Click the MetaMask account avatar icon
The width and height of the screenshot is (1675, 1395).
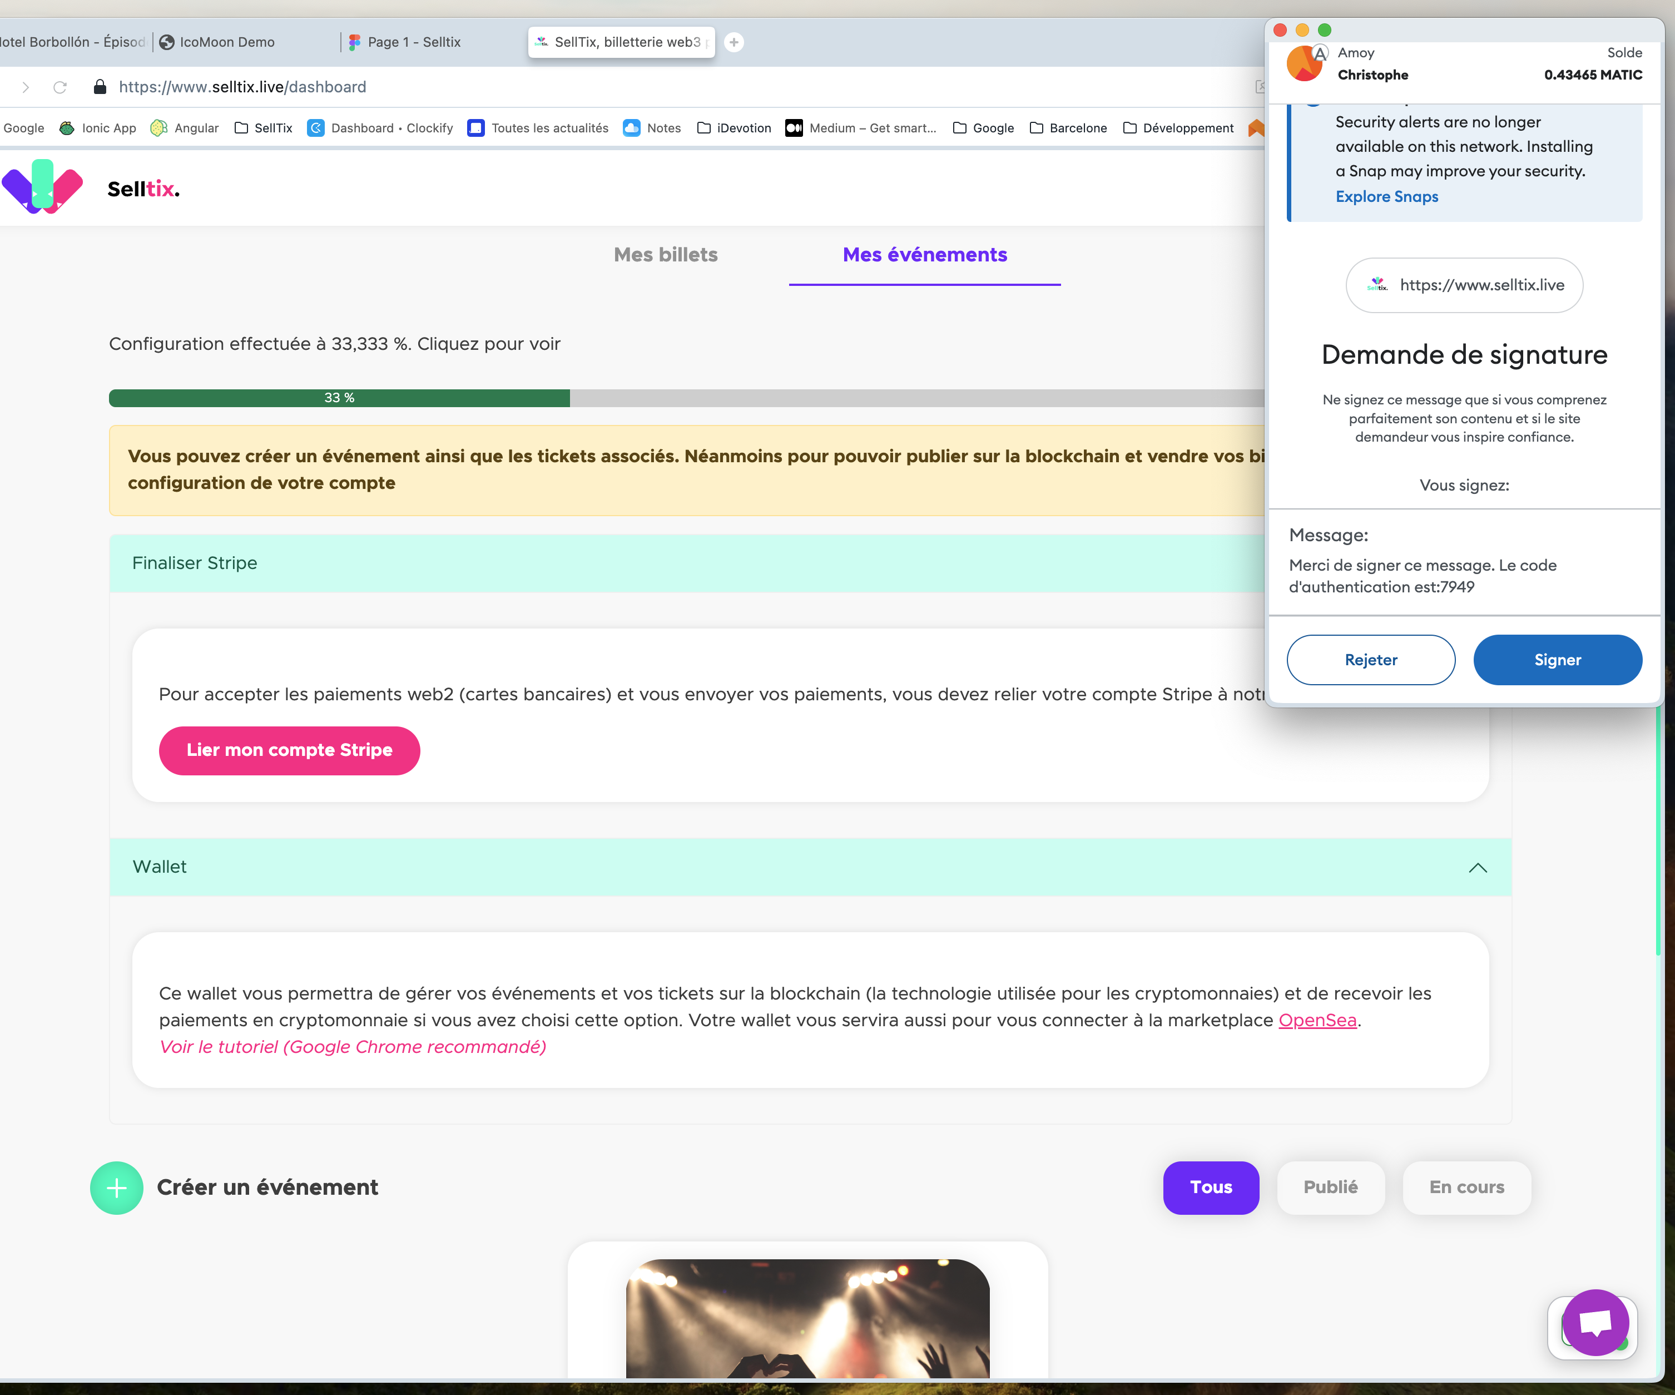click(1304, 64)
